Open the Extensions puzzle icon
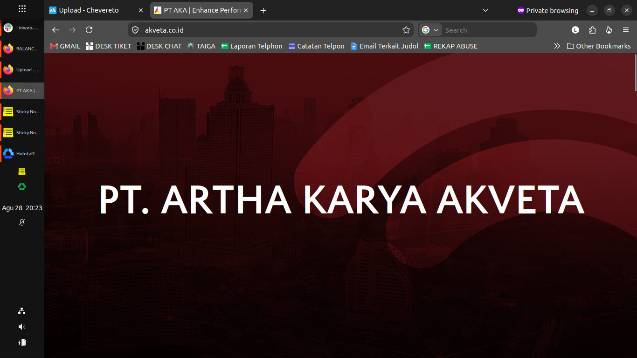Image resolution: width=637 pixels, height=358 pixels. [592, 30]
